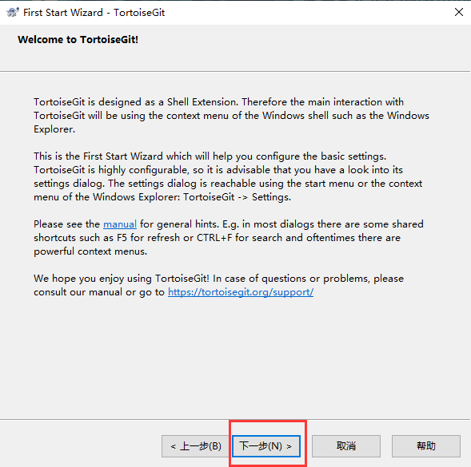Click the text mentioning F5 and CTRL+F shortcuts
Viewport: 471px width, 467px height.
[x=217, y=238]
